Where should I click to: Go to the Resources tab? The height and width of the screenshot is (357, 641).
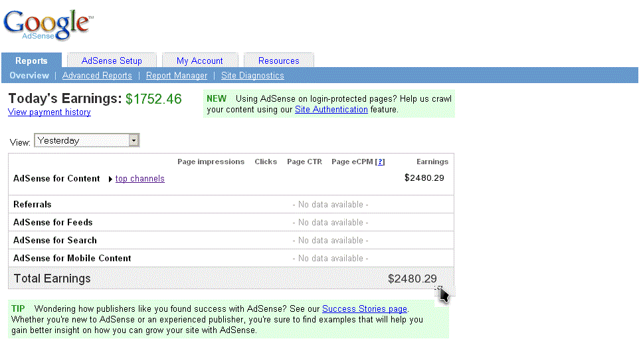pos(279,60)
